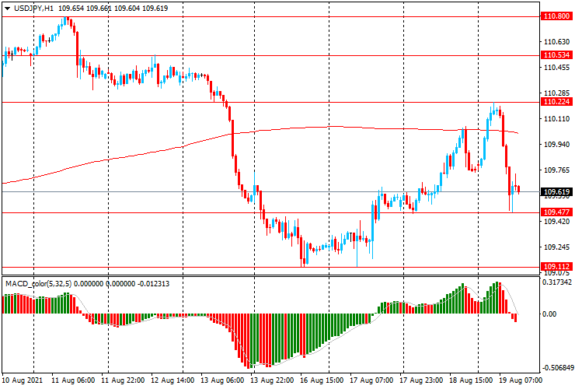This screenshot has width=575, height=389.
Task: Click the 0.00 MACD zero level label
Action: point(549,314)
